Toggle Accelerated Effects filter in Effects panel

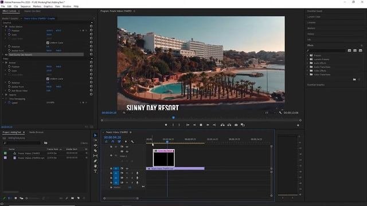[x=349, y=50]
